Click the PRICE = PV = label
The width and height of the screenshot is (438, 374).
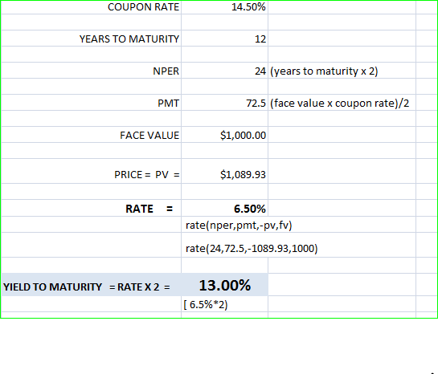(146, 175)
